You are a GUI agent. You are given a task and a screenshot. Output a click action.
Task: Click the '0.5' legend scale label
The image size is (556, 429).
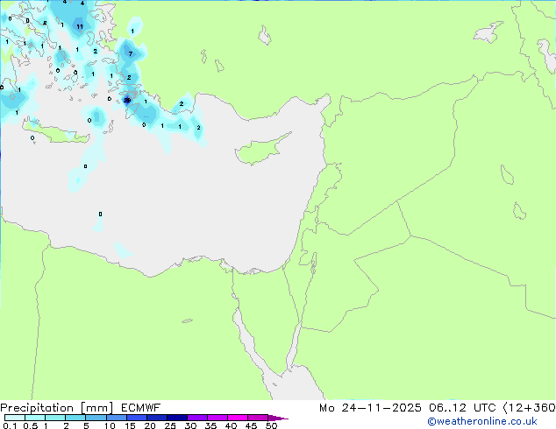pos(30,425)
